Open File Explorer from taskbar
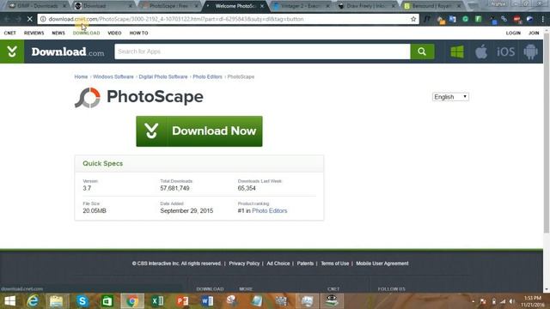This screenshot has height=309, width=550. (56, 301)
